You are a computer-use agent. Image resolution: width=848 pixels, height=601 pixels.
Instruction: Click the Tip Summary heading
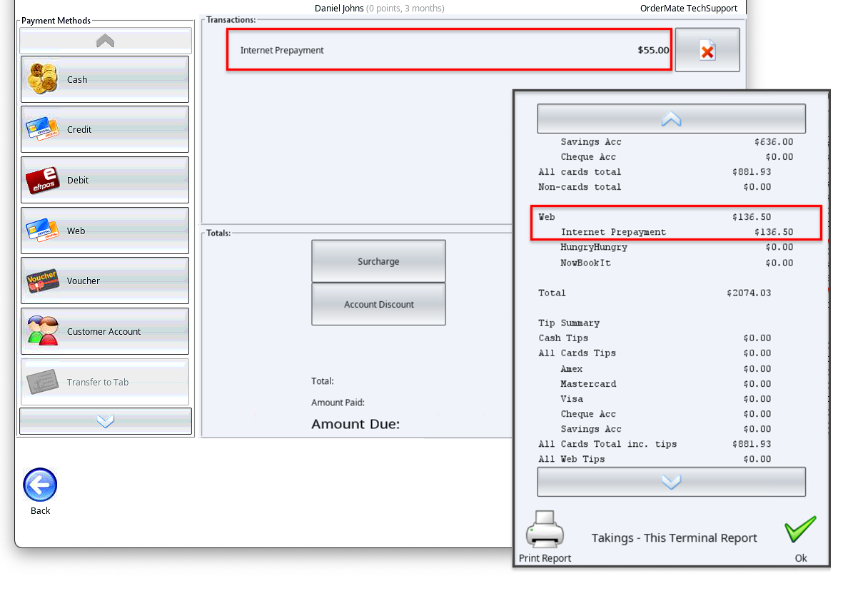(569, 323)
